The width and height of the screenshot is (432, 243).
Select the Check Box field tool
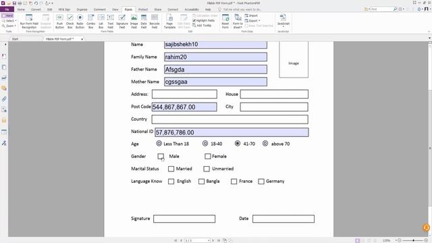[x=70, y=21]
